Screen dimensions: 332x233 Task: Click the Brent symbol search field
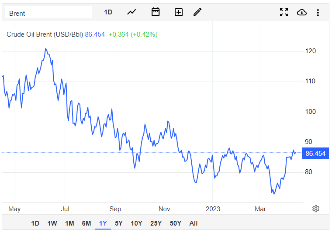(x=48, y=12)
